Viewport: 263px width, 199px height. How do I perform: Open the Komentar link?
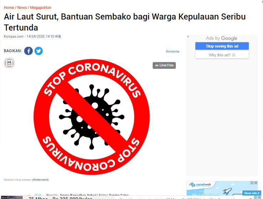tap(173, 51)
